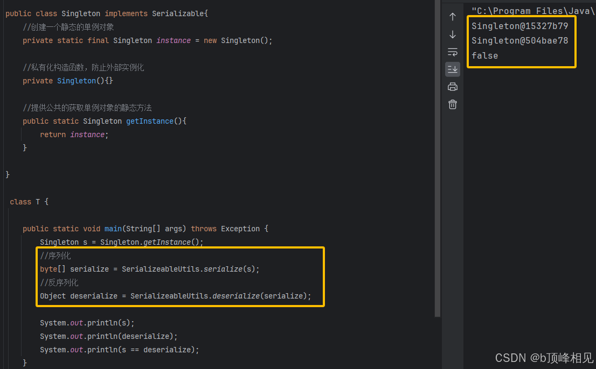Print the console output

point(453,87)
